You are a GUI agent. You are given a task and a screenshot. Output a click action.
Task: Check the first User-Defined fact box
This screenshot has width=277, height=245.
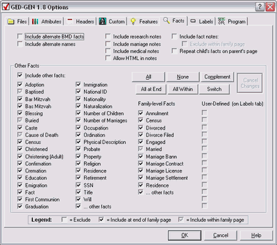204,112
